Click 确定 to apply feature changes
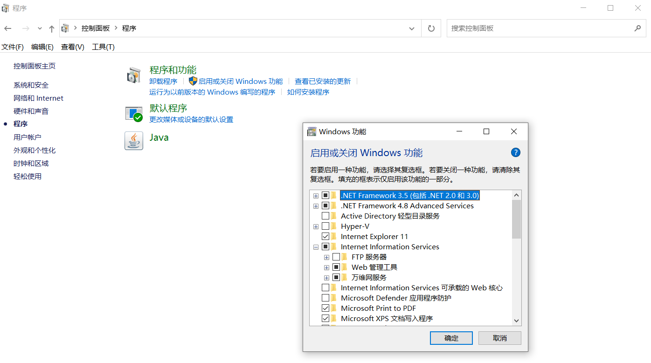651x363 pixels. [451, 338]
